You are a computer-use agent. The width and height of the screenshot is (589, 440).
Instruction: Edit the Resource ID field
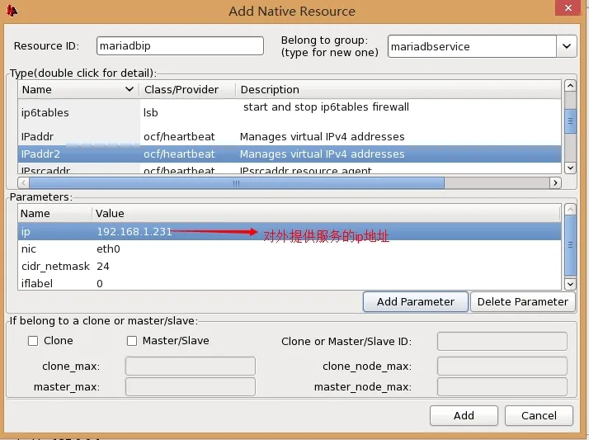(180, 46)
